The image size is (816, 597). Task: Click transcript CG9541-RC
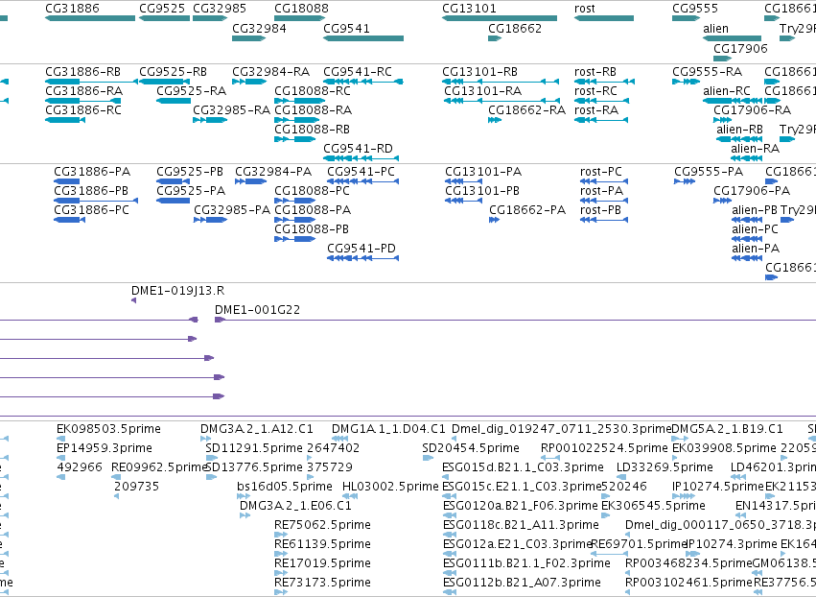[363, 82]
